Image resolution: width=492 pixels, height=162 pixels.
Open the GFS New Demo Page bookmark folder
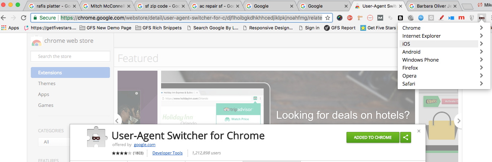coord(105,28)
